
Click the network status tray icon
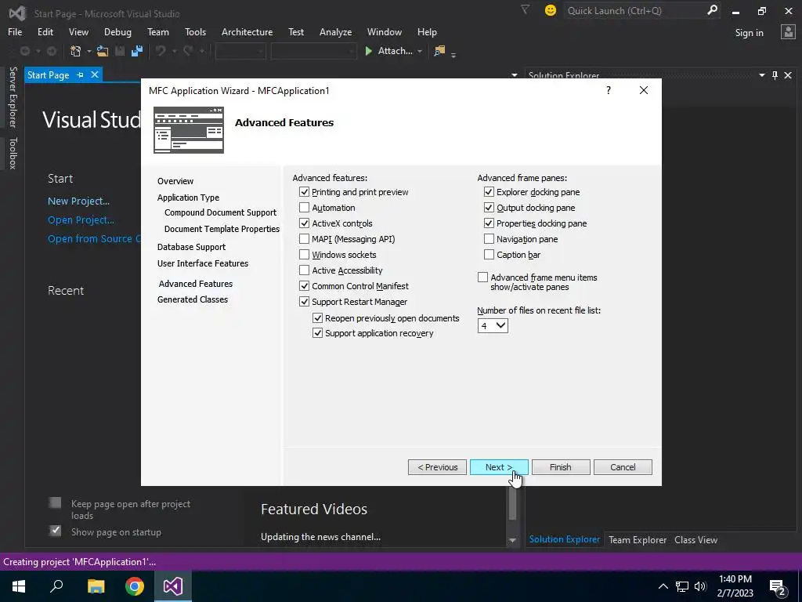tap(682, 586)
